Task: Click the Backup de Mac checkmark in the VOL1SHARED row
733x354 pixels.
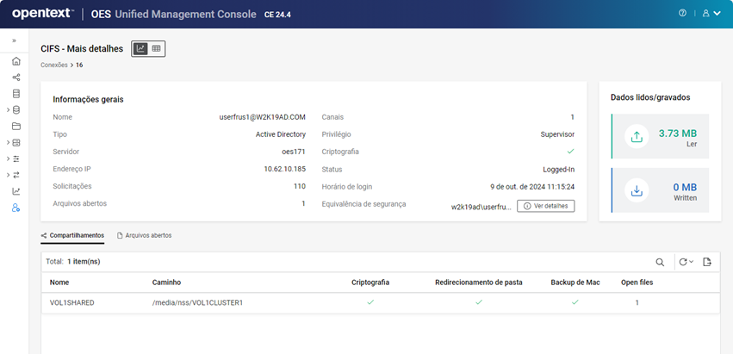Action: 575,302
